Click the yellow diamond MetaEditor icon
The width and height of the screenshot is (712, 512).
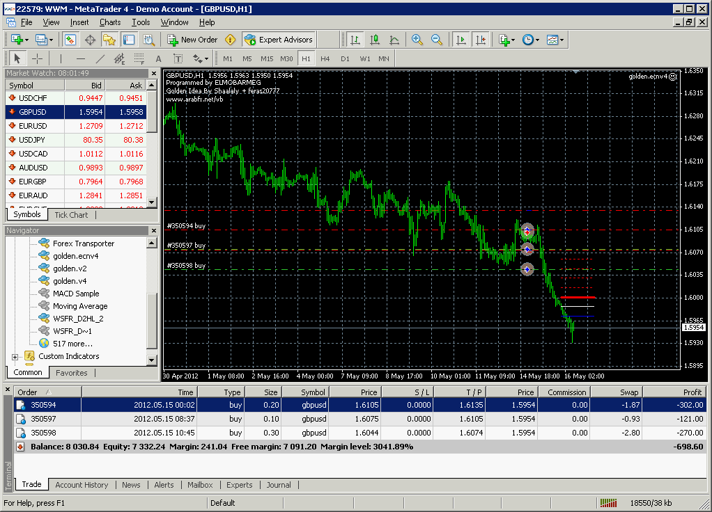[230, 40]
